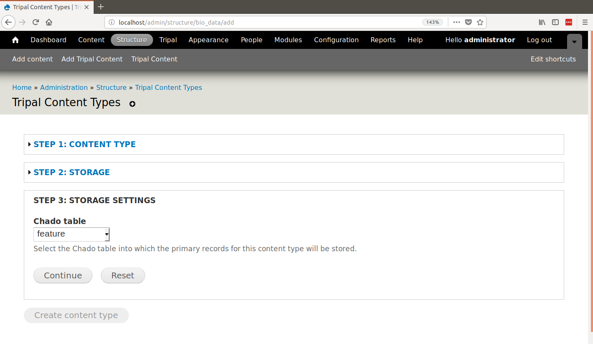Image resolution: width=593 pixels, height=344 pixels.
Task: Open page actions three-dot menu
Action: tap(456, 22)
